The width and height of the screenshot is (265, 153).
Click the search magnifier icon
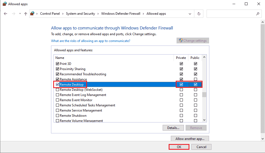[258, 14]
